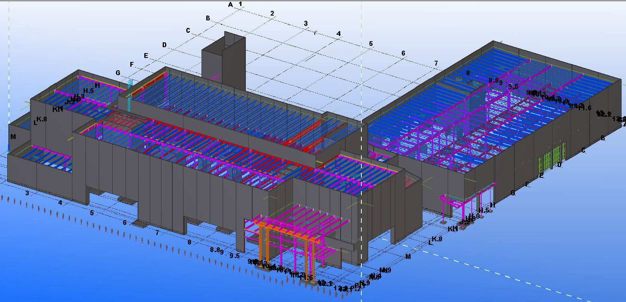Image resolution: width=626 pixels, height=302 pixels.
Task: Select front grid number 8 below the main wall
Action: pos(189,242)
